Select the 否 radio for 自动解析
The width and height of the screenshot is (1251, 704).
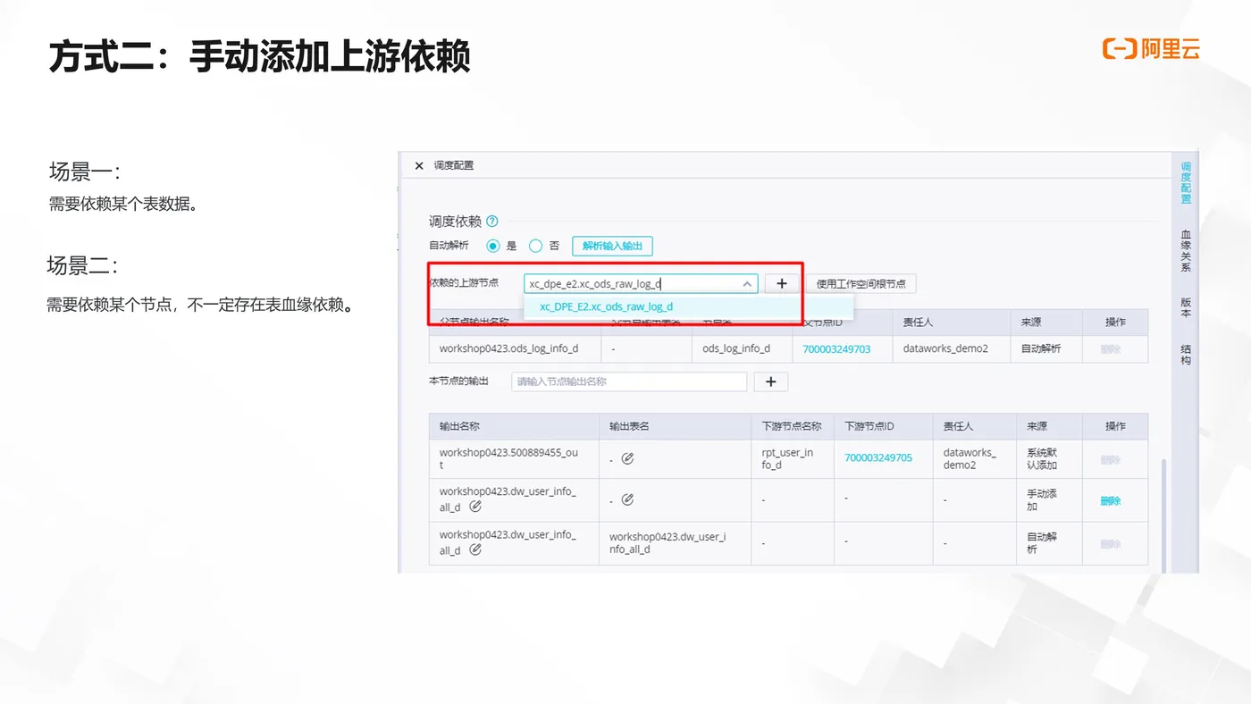coord(536,246)
